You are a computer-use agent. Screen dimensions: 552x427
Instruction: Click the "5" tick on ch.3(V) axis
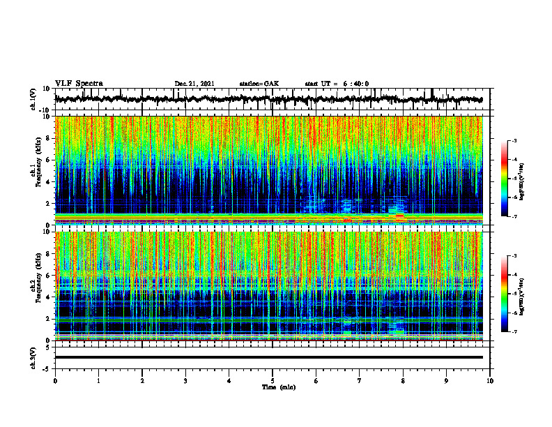[48, 347]
